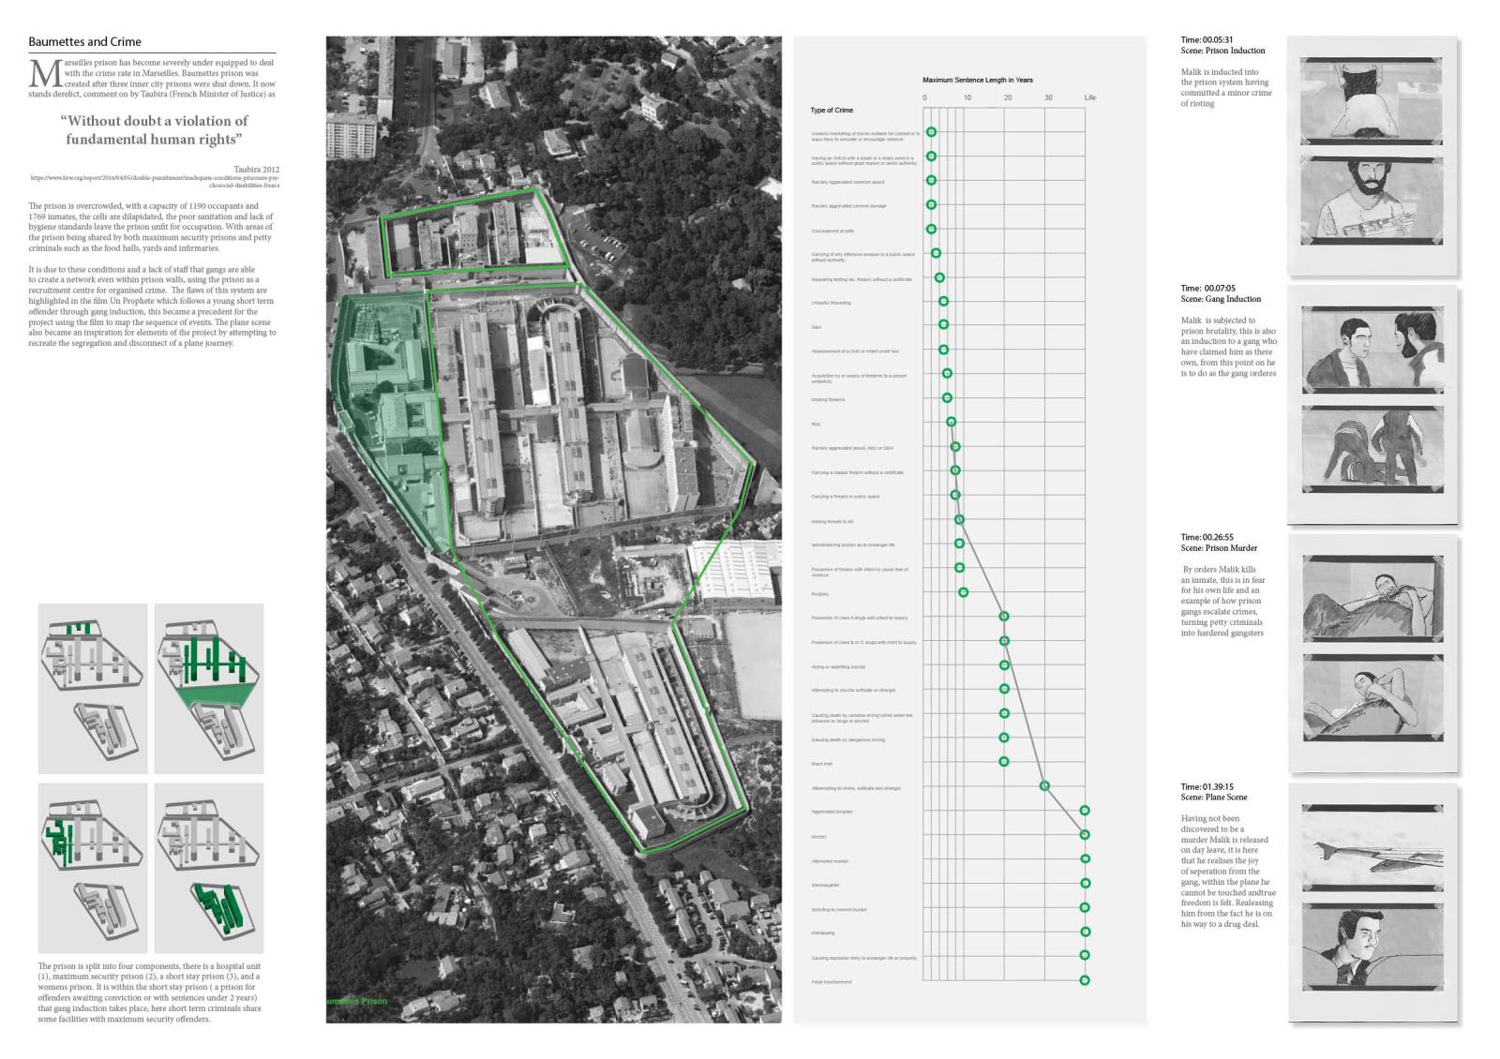
Task: Click the 'Life' axis label on chart
Action: pos(1089,97)
